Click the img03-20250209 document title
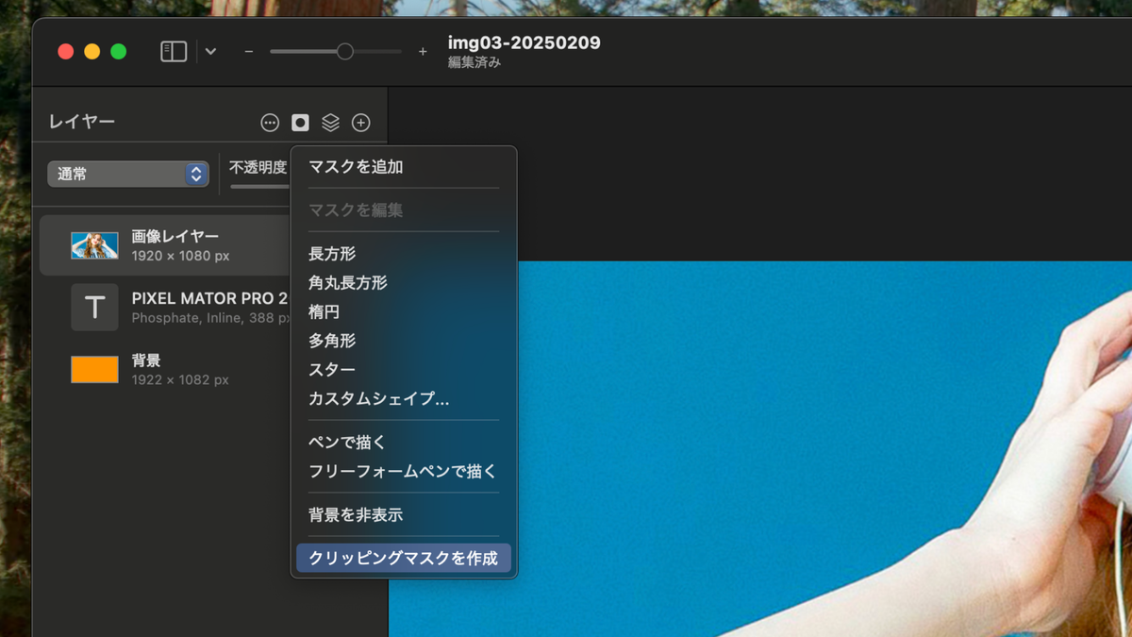This screenshot has height=637, width=1132. (524, 43)
